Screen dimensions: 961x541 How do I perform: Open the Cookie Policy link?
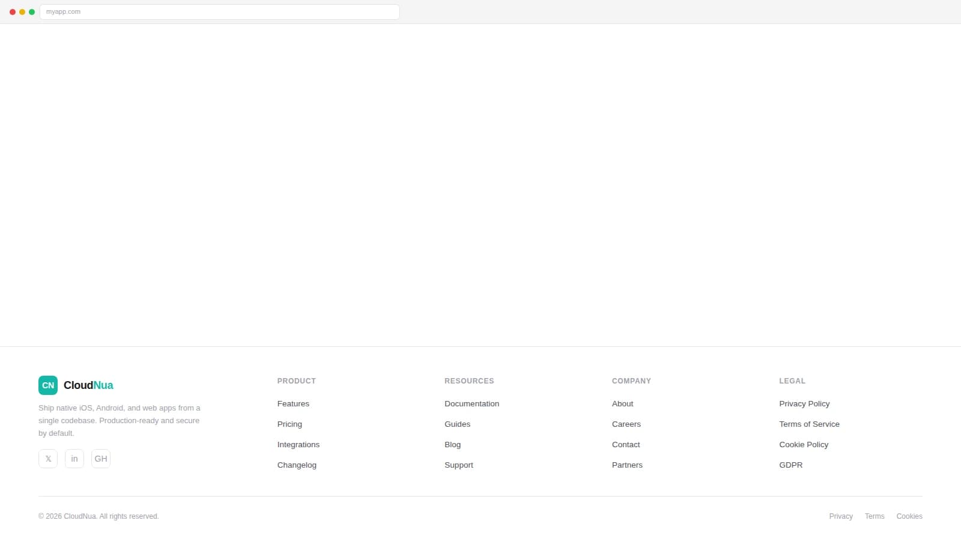click(x=804, y=445)
